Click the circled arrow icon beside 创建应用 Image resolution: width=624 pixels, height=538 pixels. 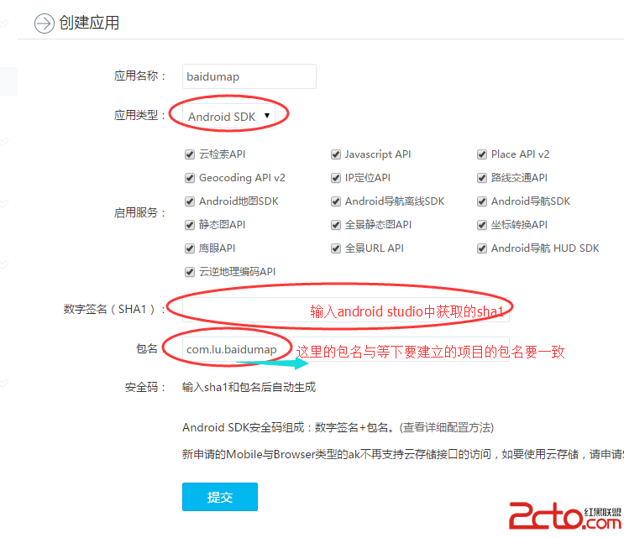pyautogui.click(x=45, y=24)
